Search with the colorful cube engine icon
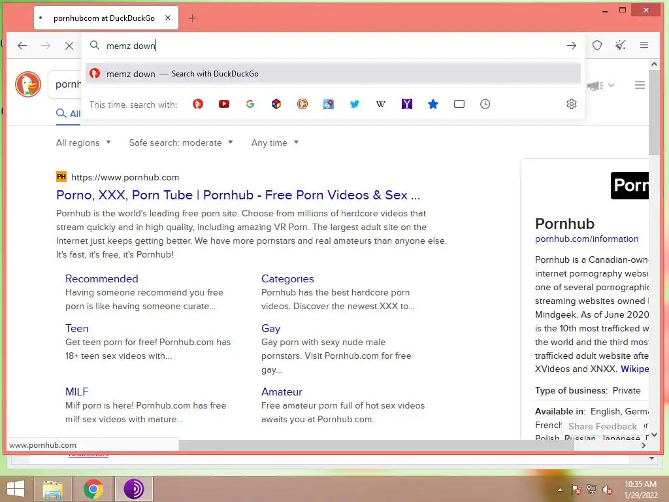 [x=276, y=104]
